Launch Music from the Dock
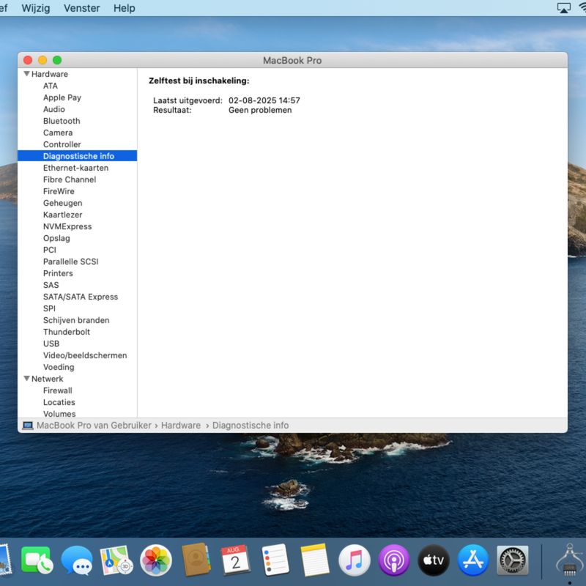This screenshot has height=586, width=586. point(355,560)
